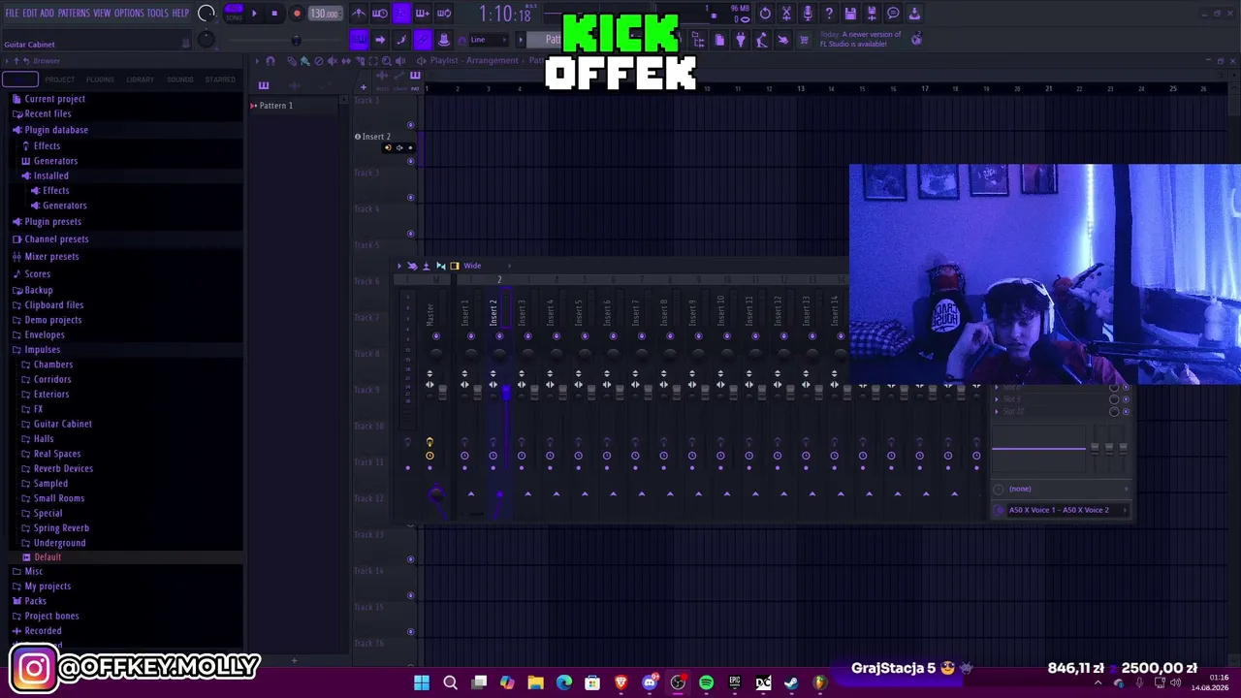Screen dimensions: 1241x698
Task: Collapse the Plugin database folder
Action: point(56,130)
